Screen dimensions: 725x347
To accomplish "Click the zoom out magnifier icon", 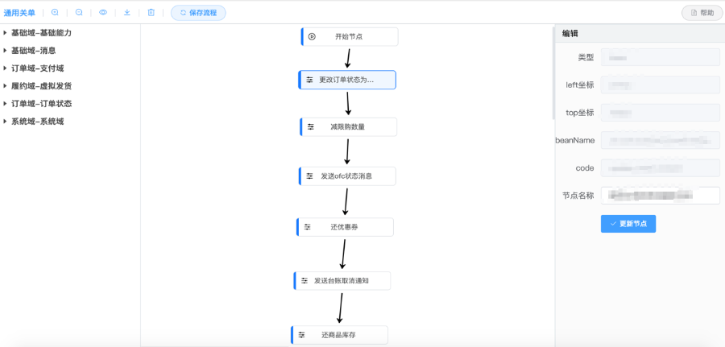I will click(79, 13).
